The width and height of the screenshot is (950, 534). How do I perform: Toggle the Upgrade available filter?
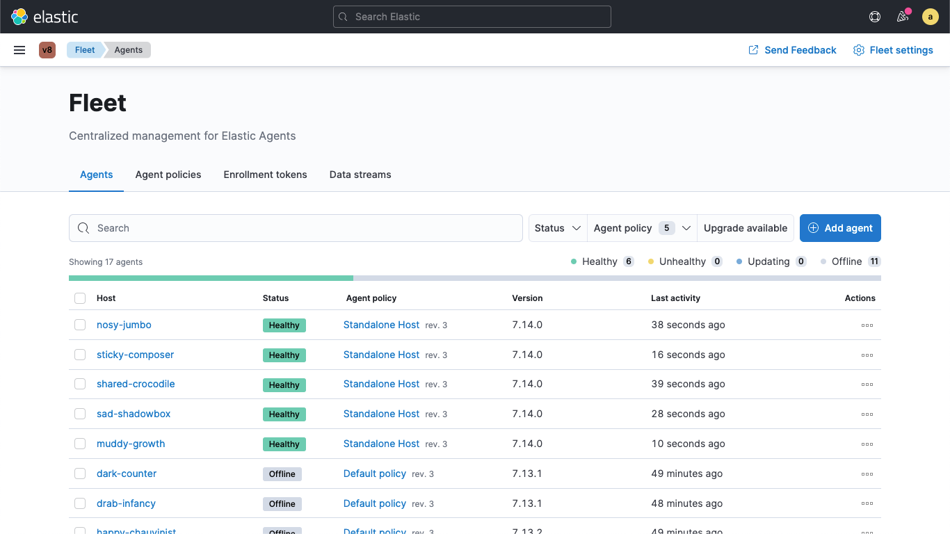[746, 228]
